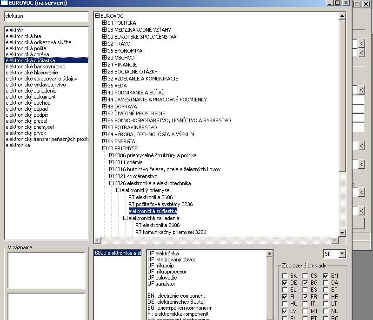Uncheck the FI translation checkbox
The image size is (373, 320).
coord(285,297)
